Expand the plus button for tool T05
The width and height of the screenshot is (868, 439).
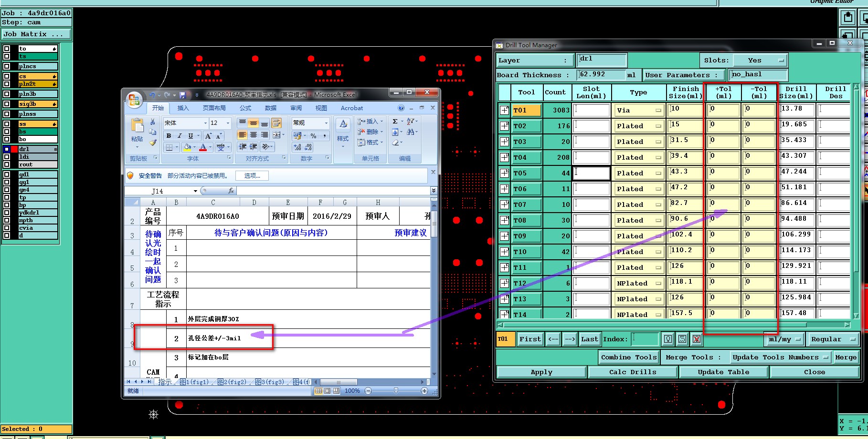505,173
